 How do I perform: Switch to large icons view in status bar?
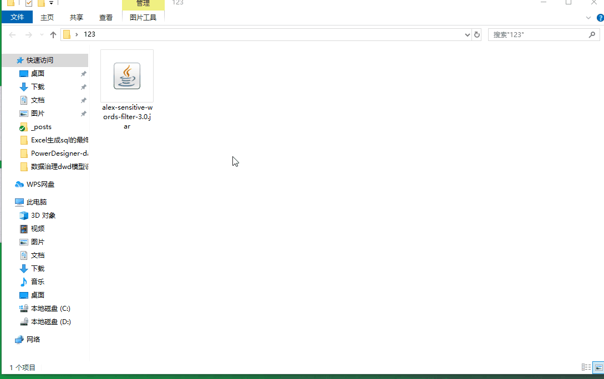pyautogui.click(x=598, y=367)
